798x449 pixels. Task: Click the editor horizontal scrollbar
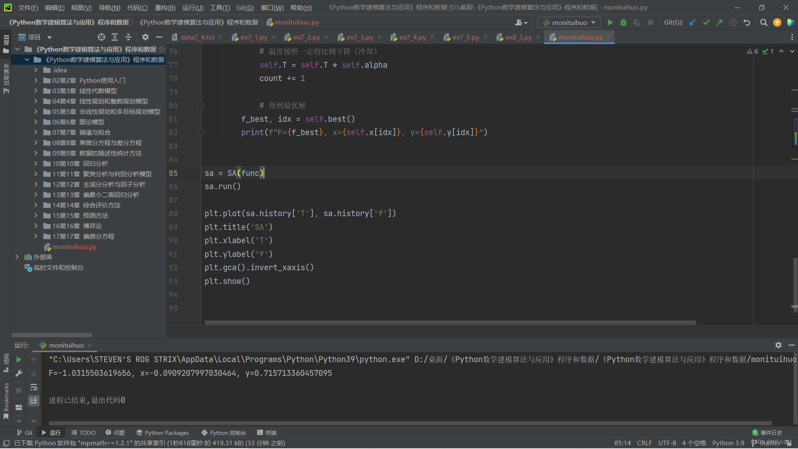click(x=450, y=322)
